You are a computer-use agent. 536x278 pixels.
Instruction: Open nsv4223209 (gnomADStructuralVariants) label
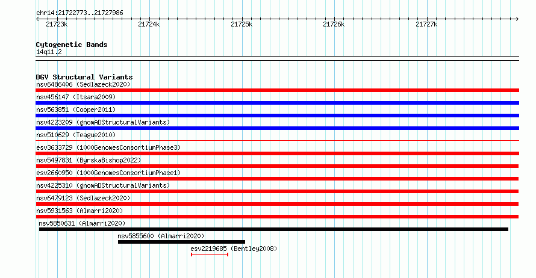pyautogui.click(x=103, y=122)
